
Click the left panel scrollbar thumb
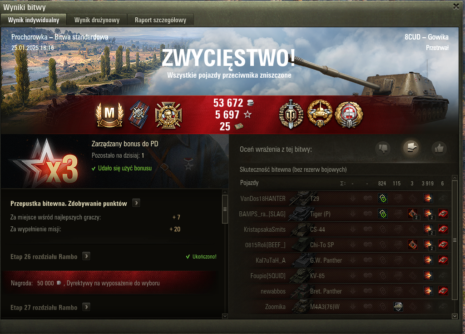click(225, 209)
